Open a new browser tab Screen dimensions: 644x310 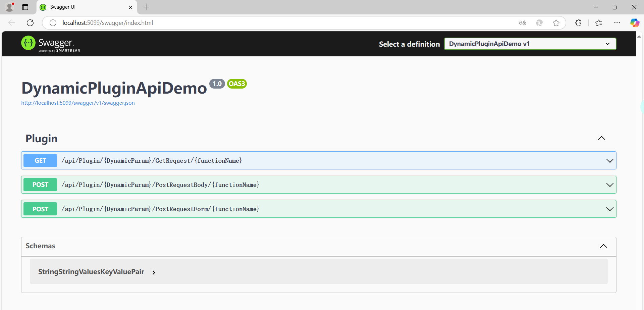(x=146, y=7)
